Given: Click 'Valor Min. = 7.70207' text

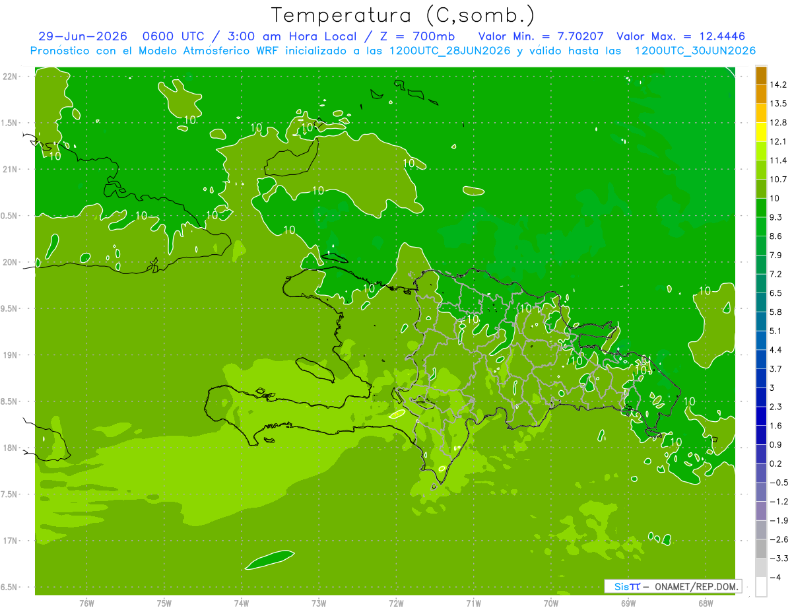Looking at the screenshot, I should point(541,36).
